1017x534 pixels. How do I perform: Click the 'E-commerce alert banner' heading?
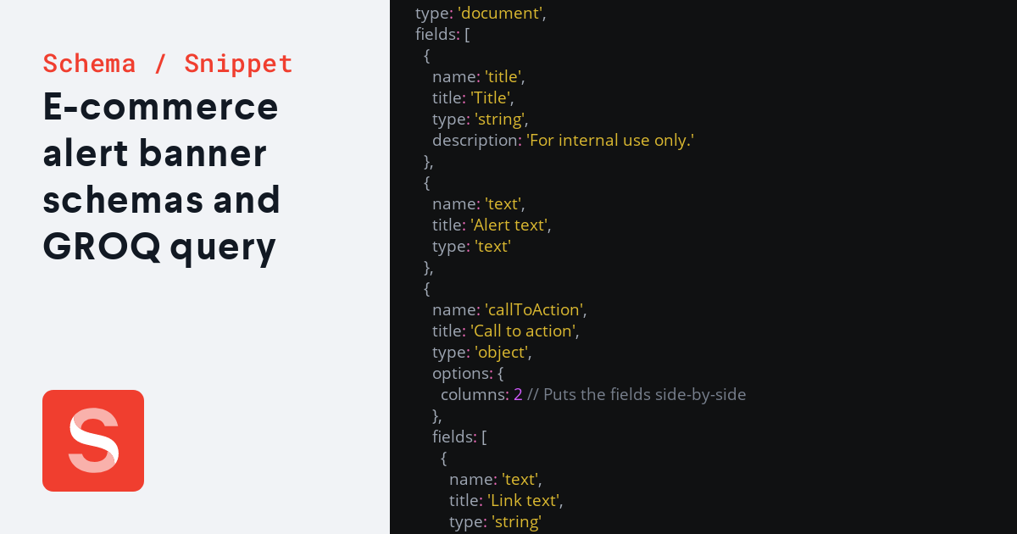click(160, 130)
